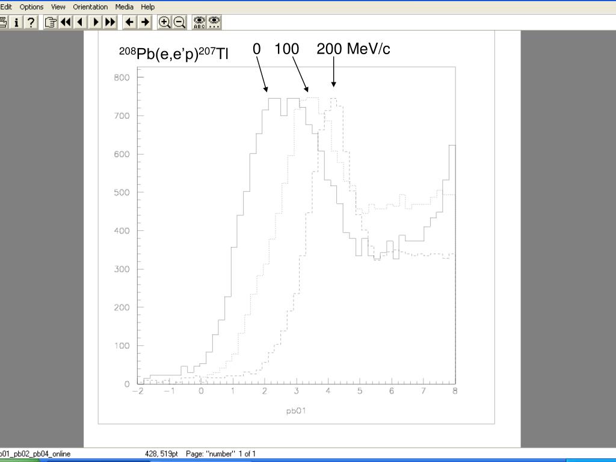Click the pb02_pb04_online filename in status bar
Image resolution: width=616 pixels, height=462 pixels.
35,454
